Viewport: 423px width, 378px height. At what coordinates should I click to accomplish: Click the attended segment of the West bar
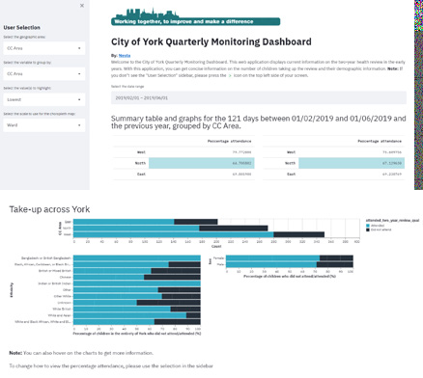coord(173,234)
